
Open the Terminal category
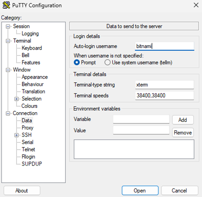click(22, 41)
